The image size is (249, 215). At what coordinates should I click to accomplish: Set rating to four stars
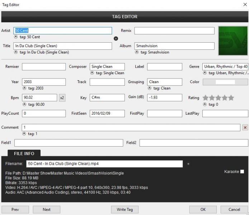pos(225,98)
